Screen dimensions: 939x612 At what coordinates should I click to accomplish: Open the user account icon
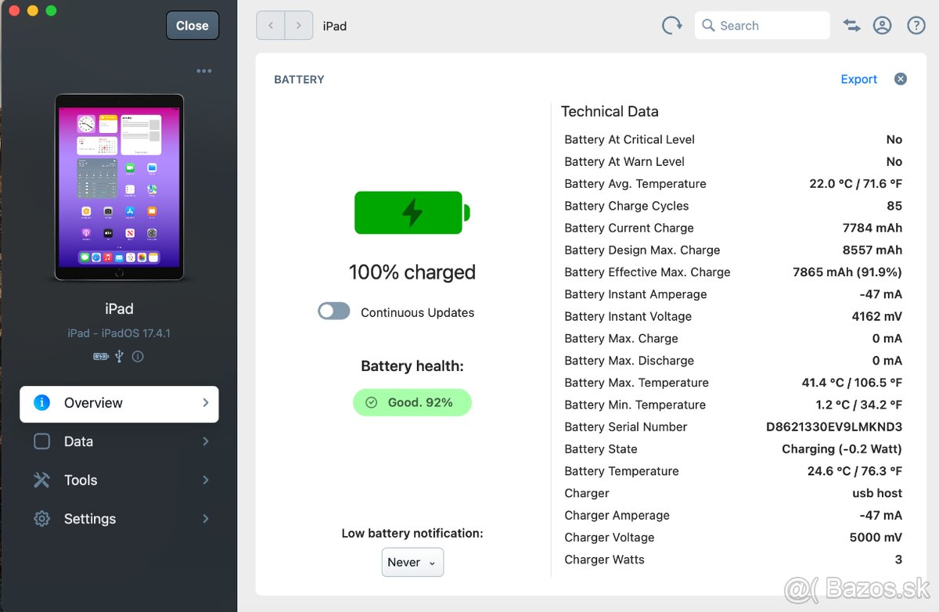click(882, 26)
